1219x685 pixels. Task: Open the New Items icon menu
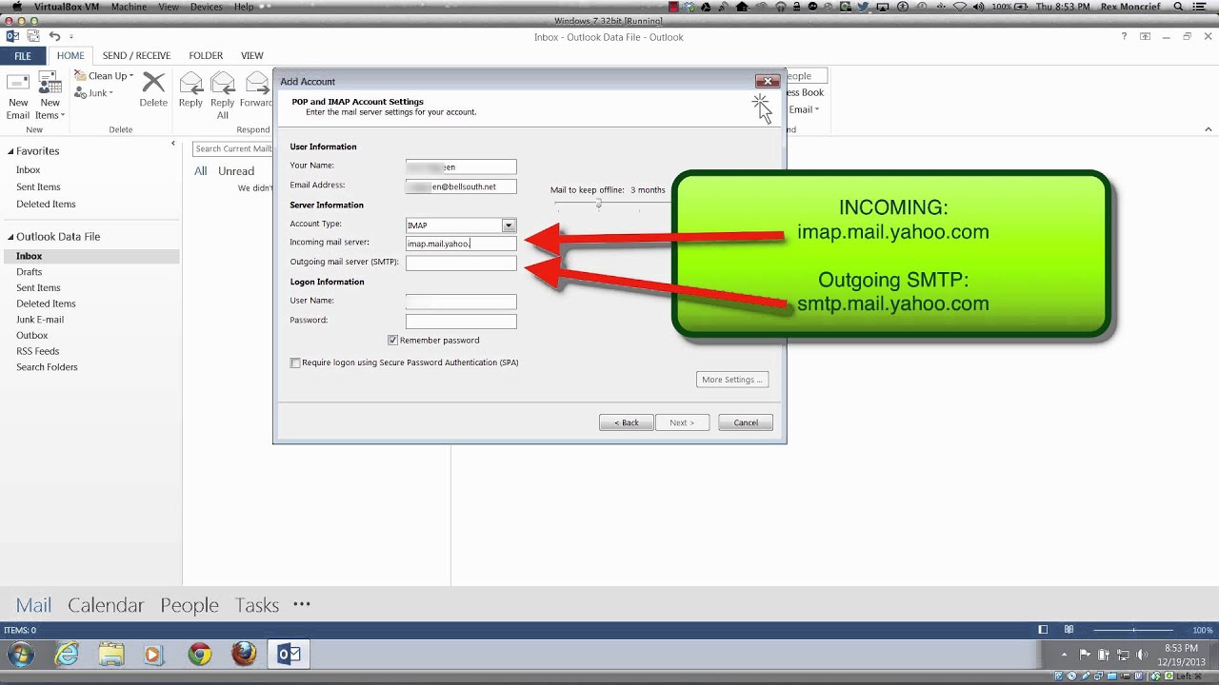tap(50, 95)
